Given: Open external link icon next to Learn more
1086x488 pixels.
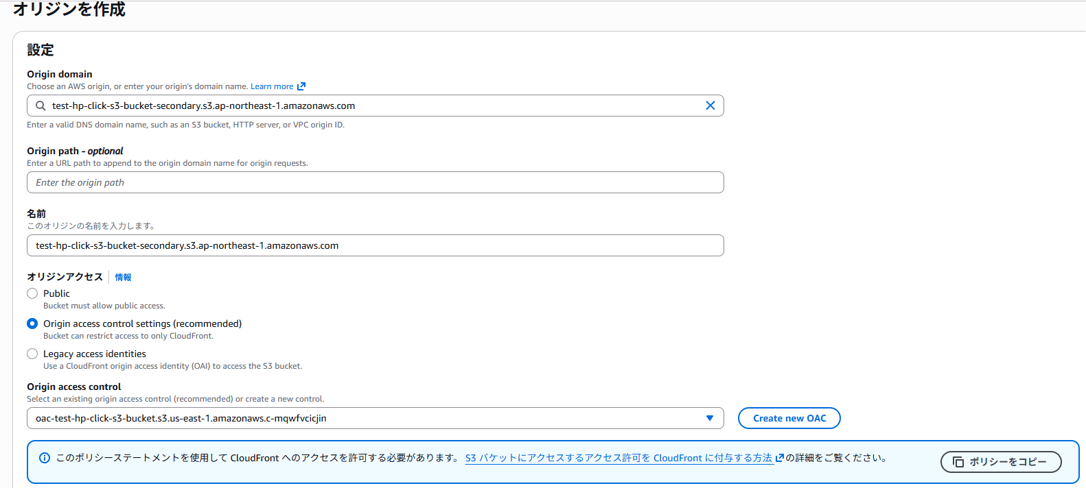Looking at the screenshot, I should [x=301, y=86].
